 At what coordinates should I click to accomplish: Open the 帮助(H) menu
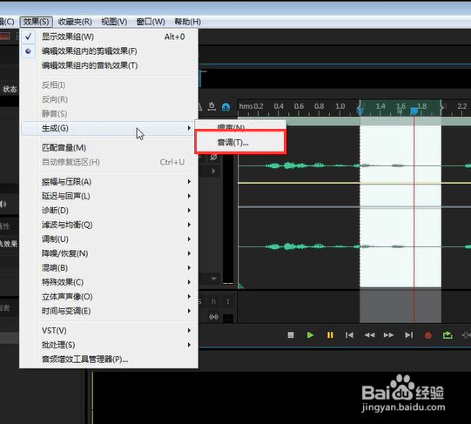pos(187,22)
